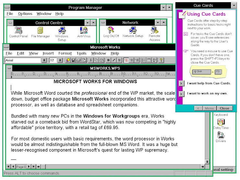Choose 'I want to work on my own'
240x180 pixels.
coord(181,94)
